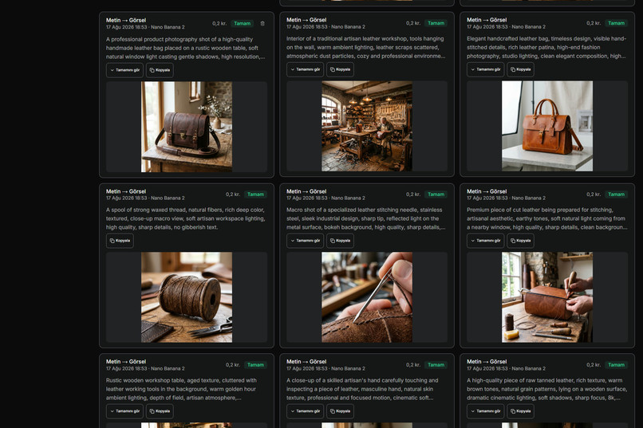The width and height of the screenshot is (643, 428).
Task: Click the prompt text starting 'A high-quality piece of raw tanned'
Action: click(x=546, y=389)
